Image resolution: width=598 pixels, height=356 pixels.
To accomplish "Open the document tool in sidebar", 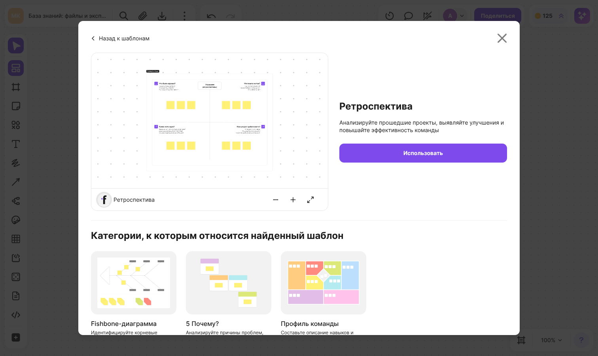I will pyautogui.click(x=16, y=296).
